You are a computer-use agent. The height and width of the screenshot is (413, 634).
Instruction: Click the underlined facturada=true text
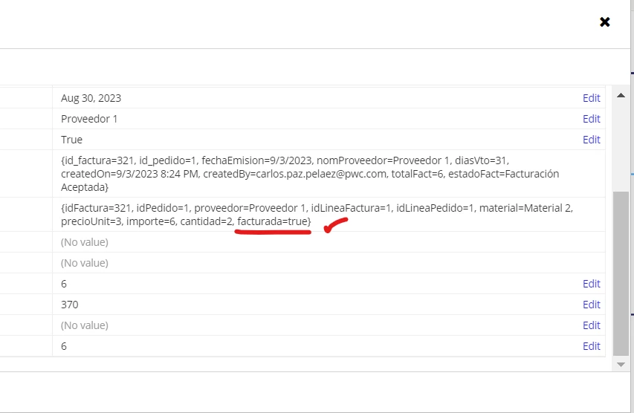coord(274,221)
